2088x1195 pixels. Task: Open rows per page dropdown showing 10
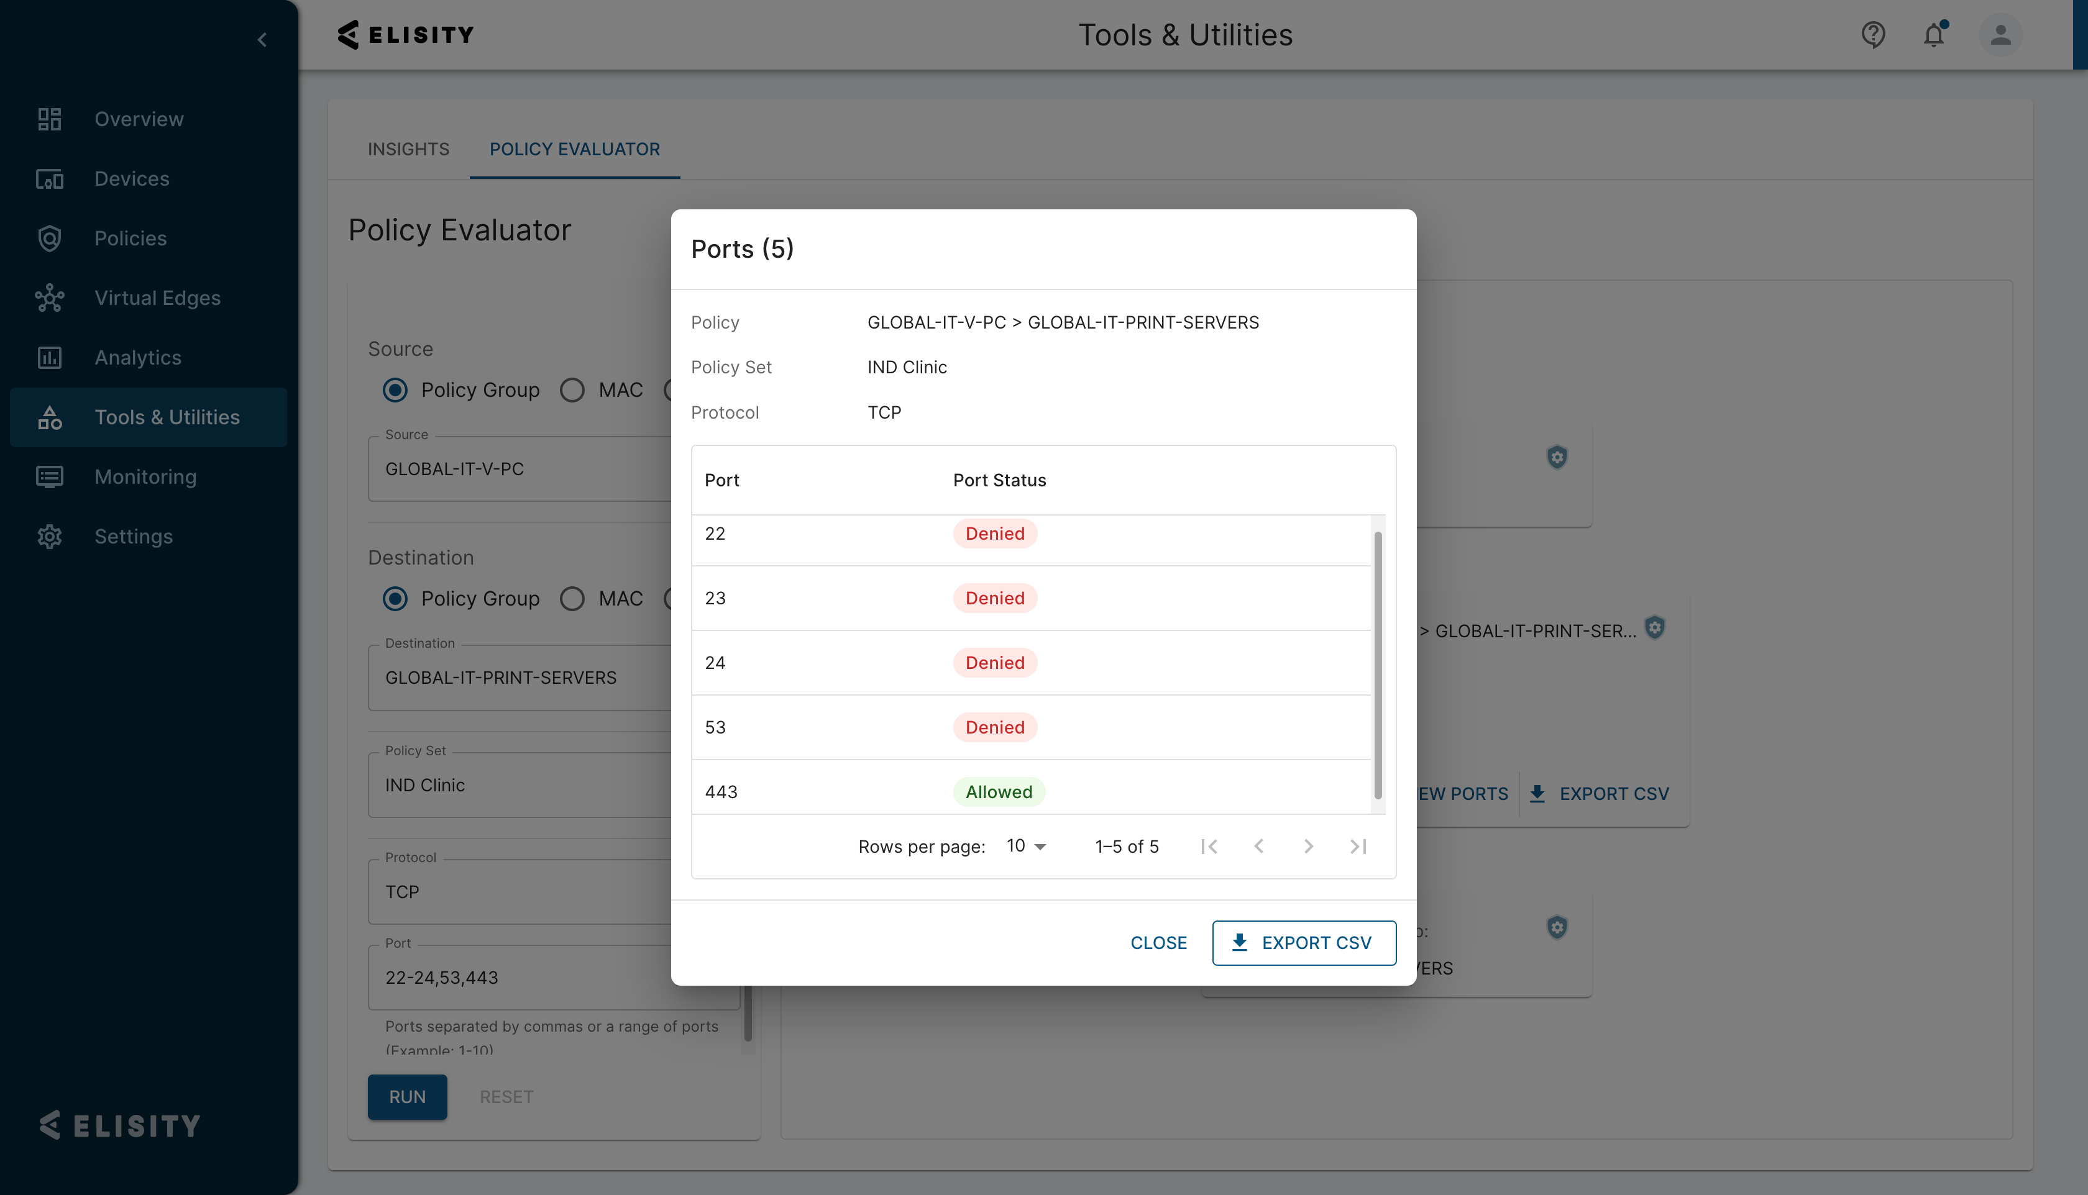tap(1027, 846)
